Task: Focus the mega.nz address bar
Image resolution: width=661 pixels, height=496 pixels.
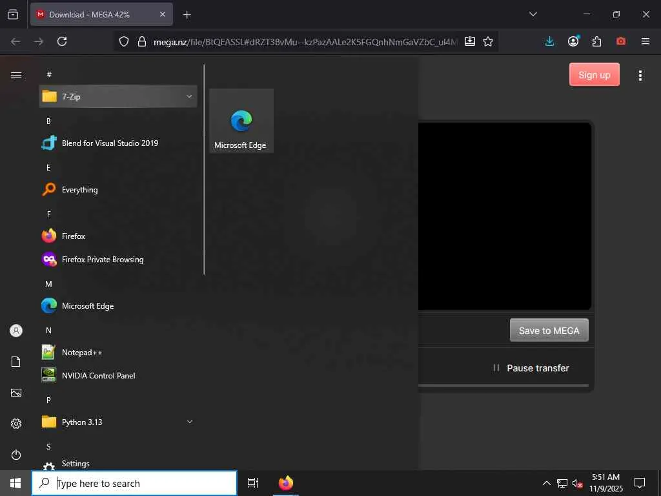Action: click(305, 42)
